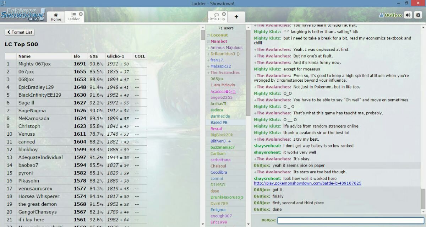Go back to the Format List

point(20,32)
